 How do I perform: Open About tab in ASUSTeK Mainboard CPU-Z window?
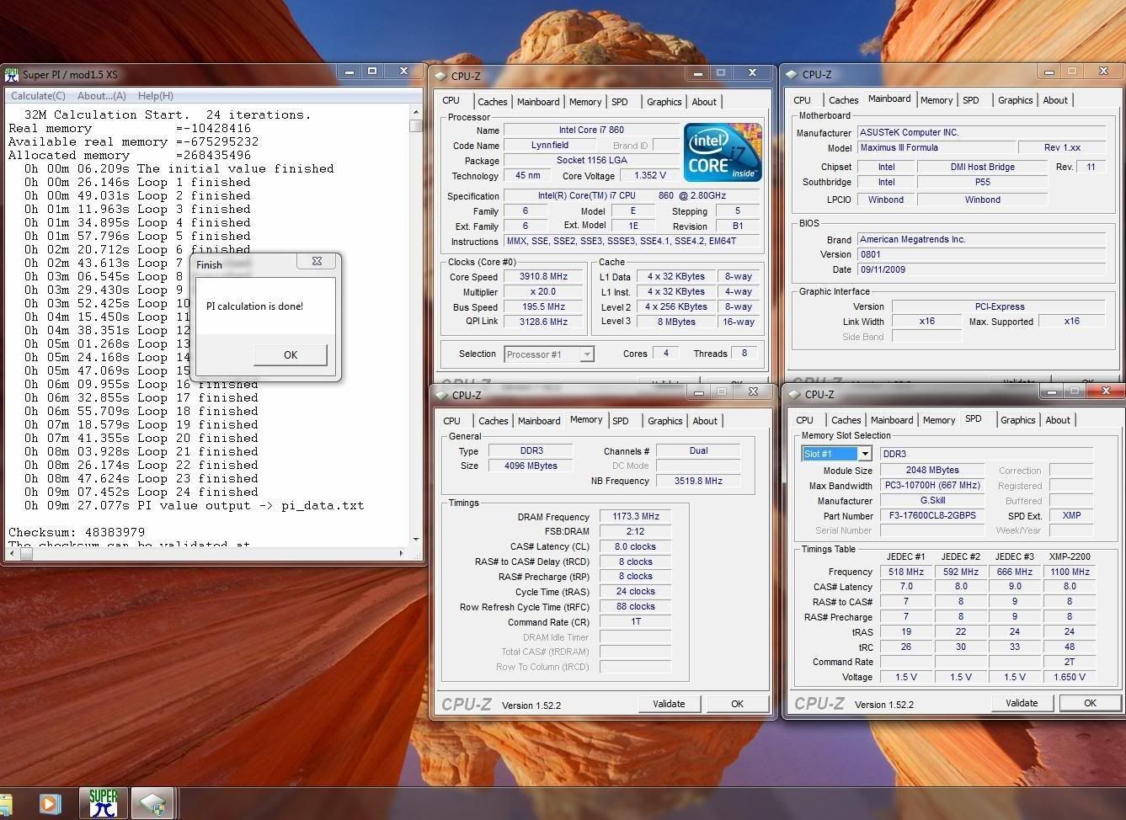(x=1055, y=100)
